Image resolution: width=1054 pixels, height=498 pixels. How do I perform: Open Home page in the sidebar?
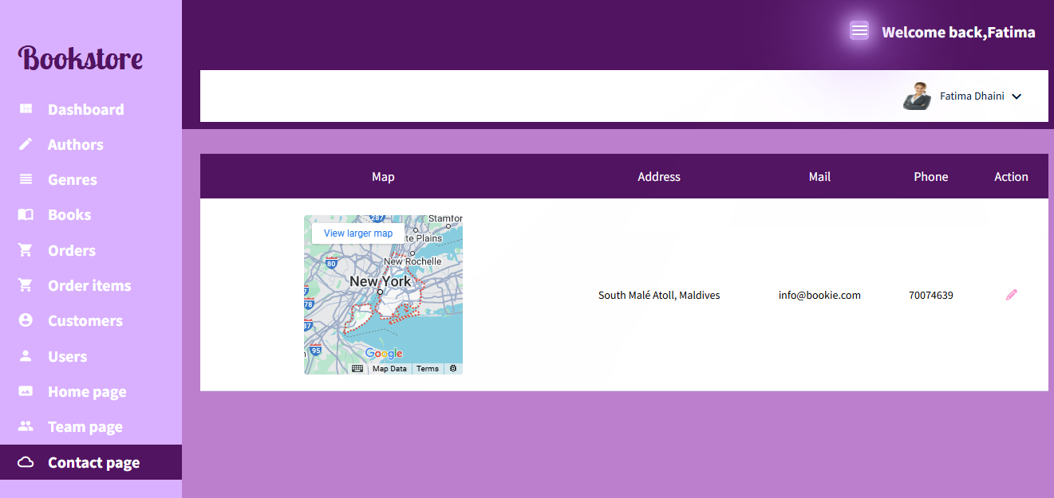[x=87, y=391]
